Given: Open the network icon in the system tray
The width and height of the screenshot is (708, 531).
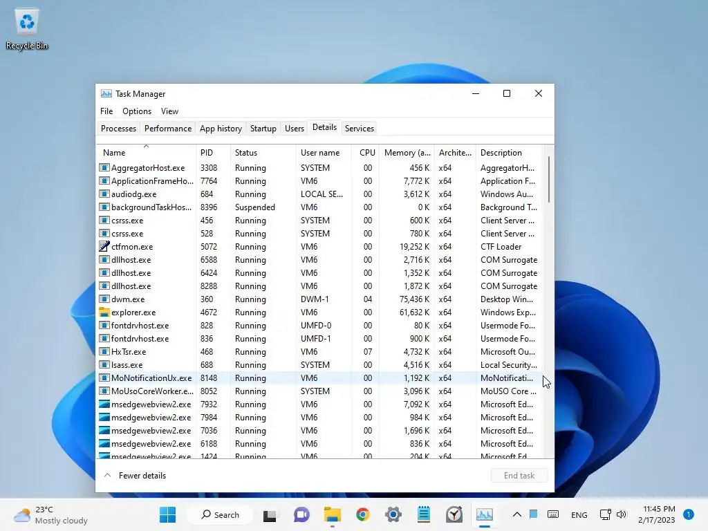Looking at the screenshot, I should click(605, 514).
